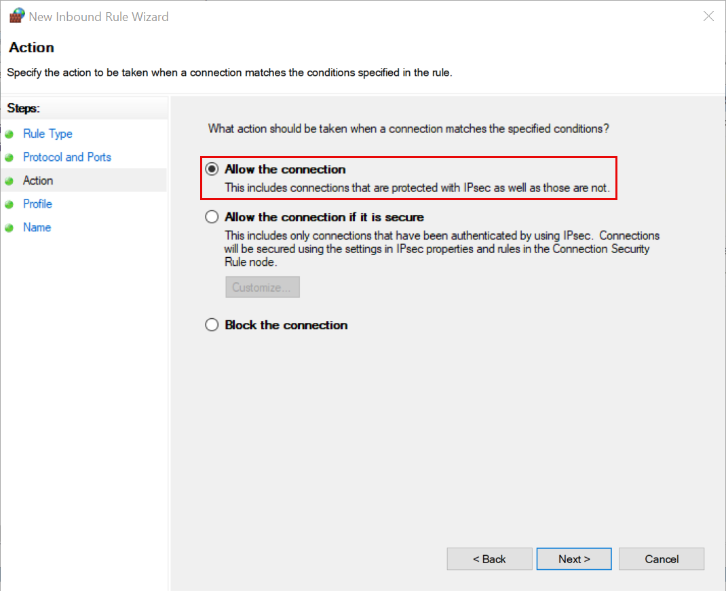Click green bullet beside Protocol and Ports
This screenshot has width=726, height=591.
coord(9,157)
